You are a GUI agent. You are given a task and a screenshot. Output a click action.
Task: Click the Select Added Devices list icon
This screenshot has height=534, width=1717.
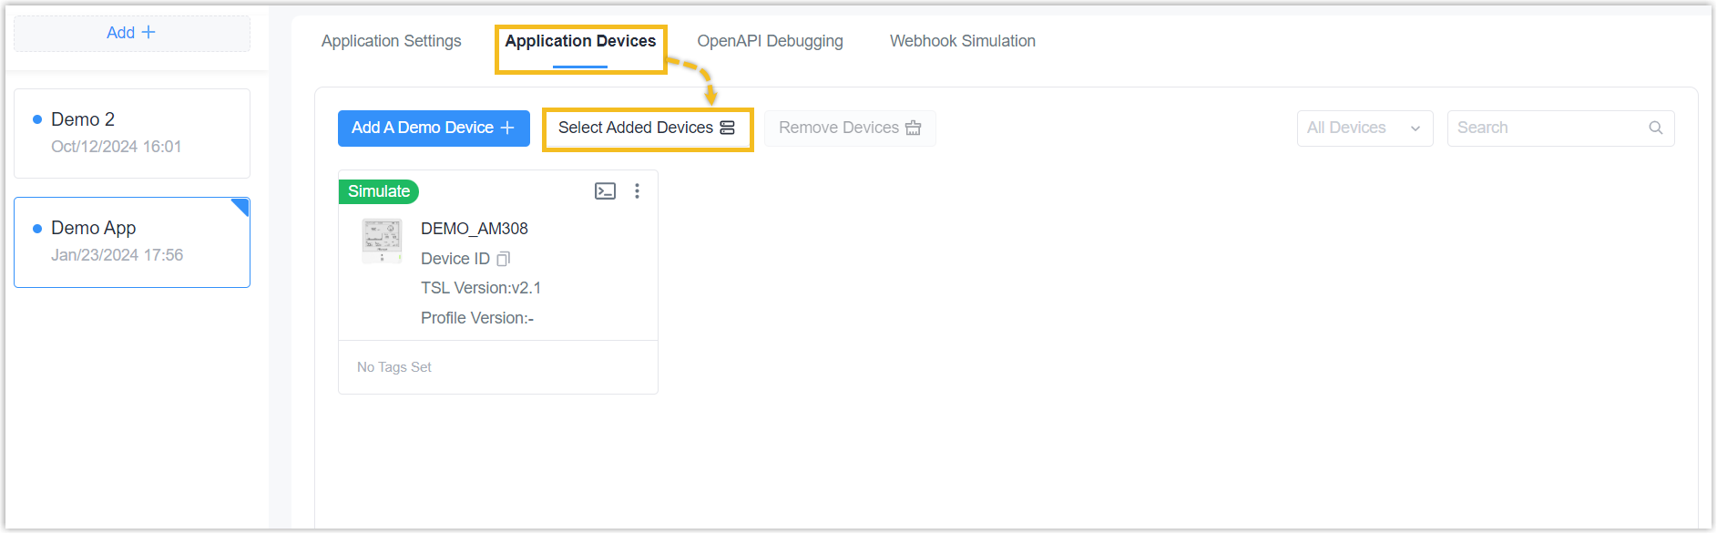click(x=727, y=128)
